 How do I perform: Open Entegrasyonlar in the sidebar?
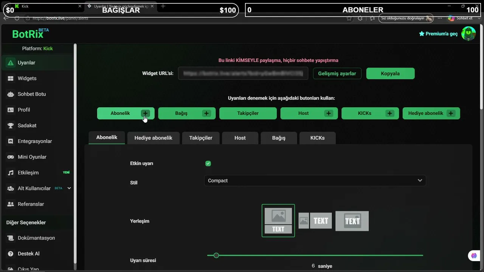(37, 141)
